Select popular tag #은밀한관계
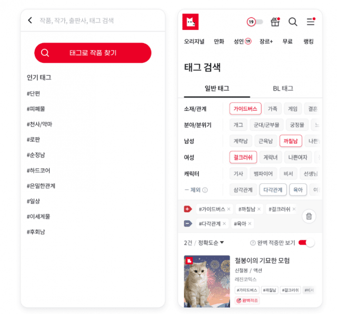Screen dimensions: 337x314 [41, 186]
